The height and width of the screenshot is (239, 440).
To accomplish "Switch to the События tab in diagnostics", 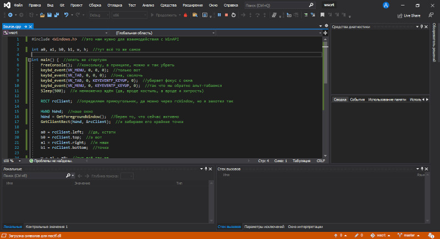I will 357,100.
